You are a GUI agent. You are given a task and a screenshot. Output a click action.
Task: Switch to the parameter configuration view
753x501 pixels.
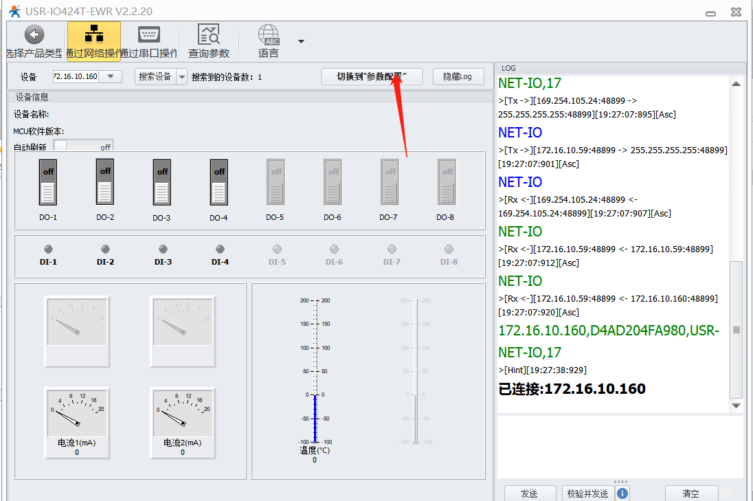[x=371, y=77]
